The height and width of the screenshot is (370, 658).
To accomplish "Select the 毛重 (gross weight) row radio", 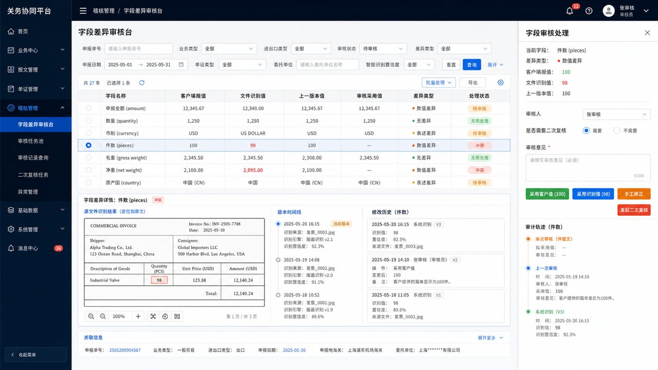I will pyautogui.click(x=88, y=158).
